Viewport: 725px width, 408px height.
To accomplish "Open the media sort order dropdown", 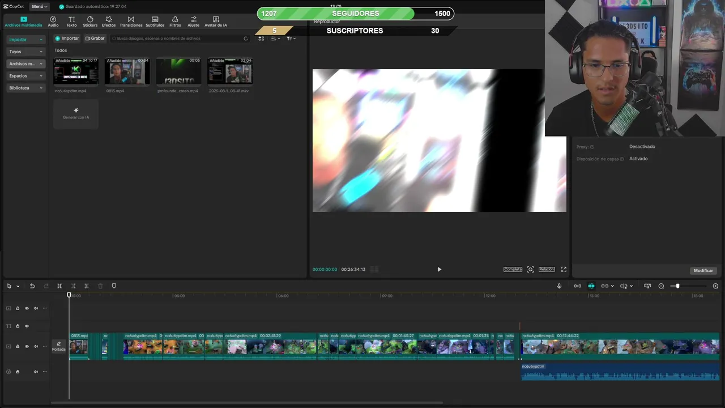I will pos(276,39).
